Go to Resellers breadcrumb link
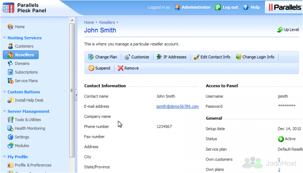 pos(107,22)
